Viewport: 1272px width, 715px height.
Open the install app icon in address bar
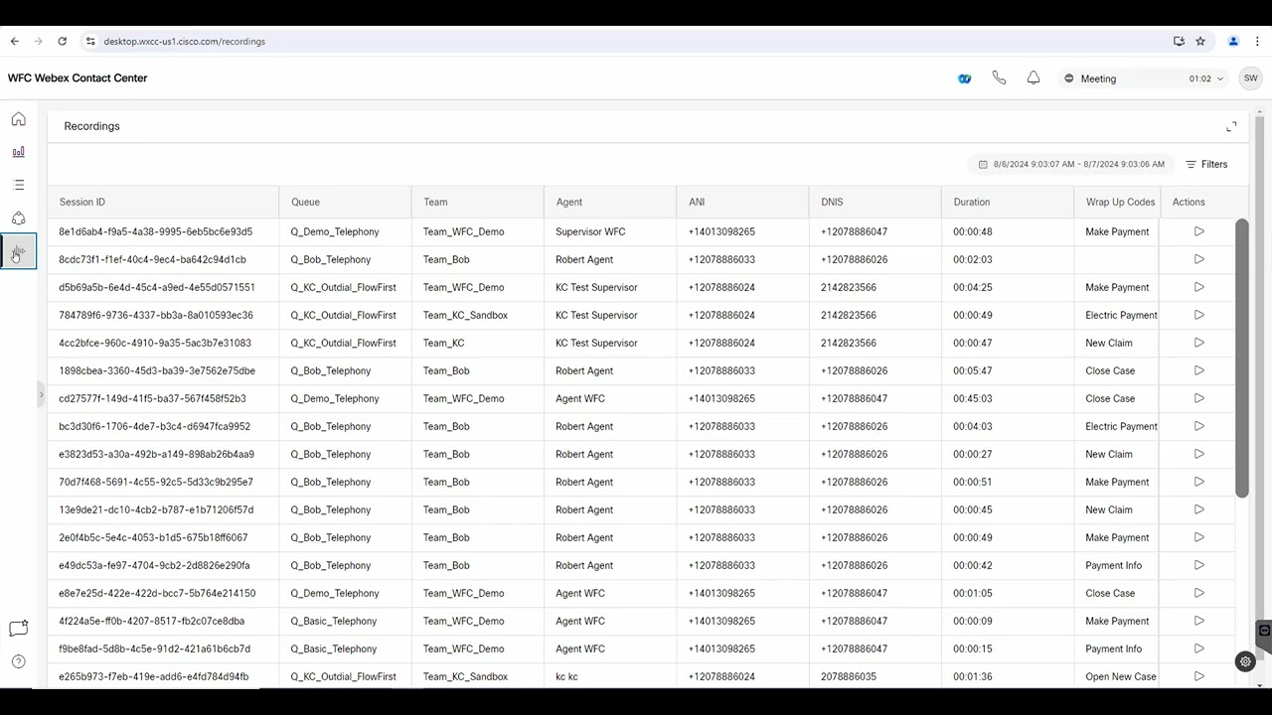click(x=1179, y=41)
